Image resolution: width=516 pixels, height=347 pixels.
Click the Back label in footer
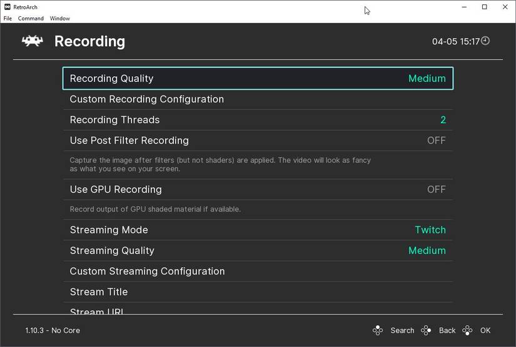(x=447, y=330)
